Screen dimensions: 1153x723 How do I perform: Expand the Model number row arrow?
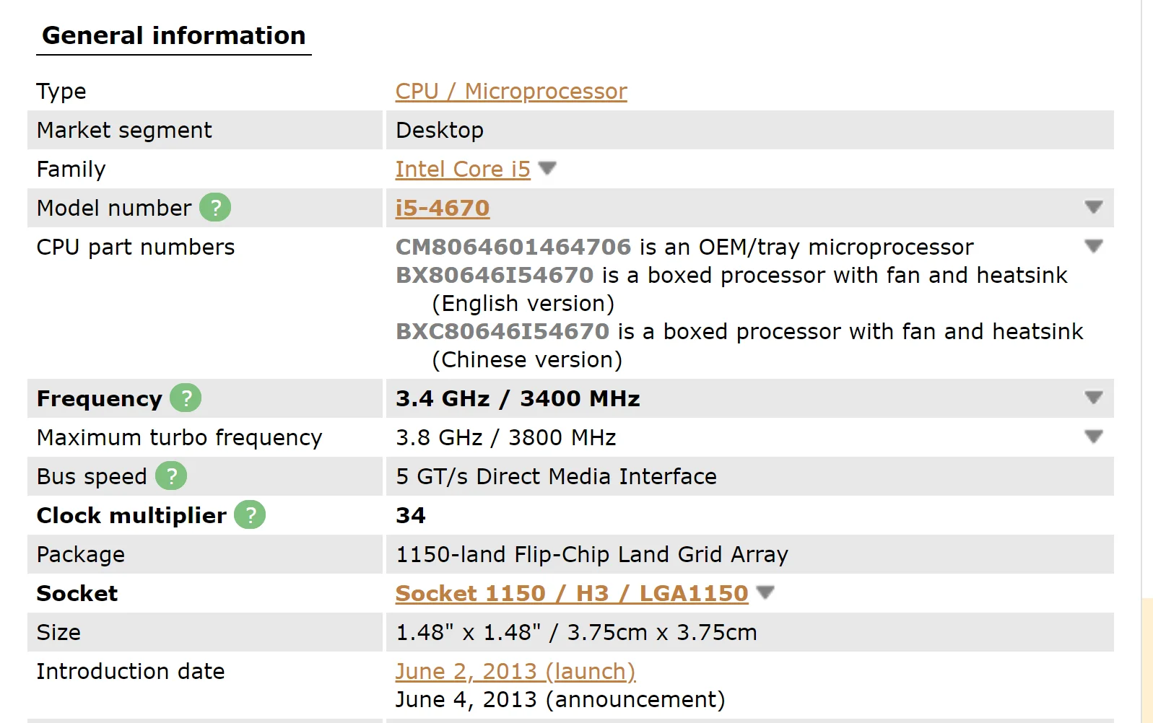click(1093, 207)
